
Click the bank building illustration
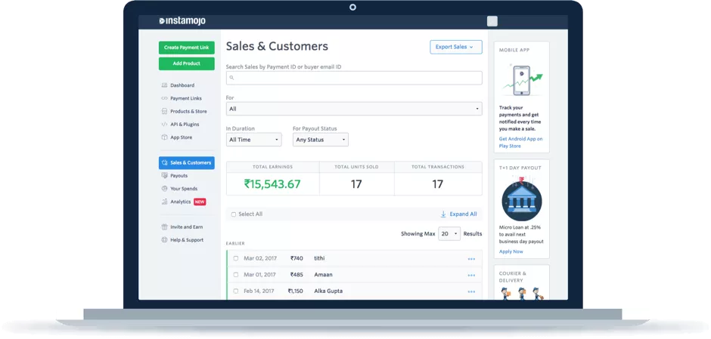[x=521, y=199]
